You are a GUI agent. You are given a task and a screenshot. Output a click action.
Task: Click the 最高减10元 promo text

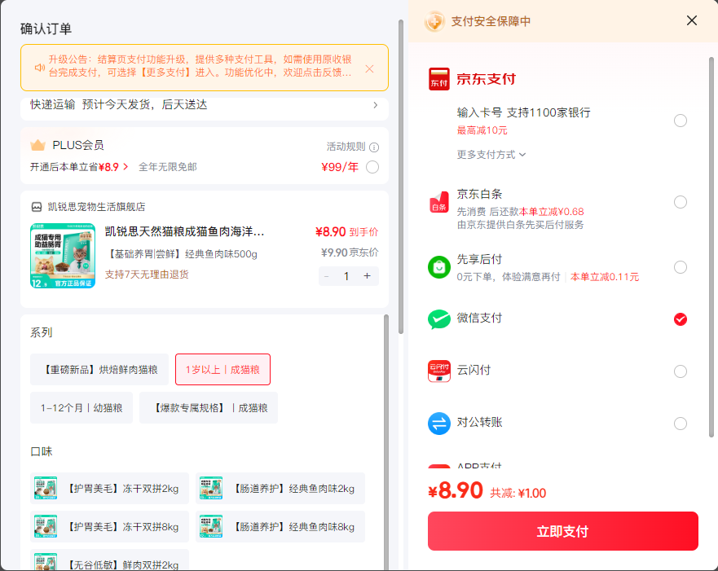coord(482,130)
